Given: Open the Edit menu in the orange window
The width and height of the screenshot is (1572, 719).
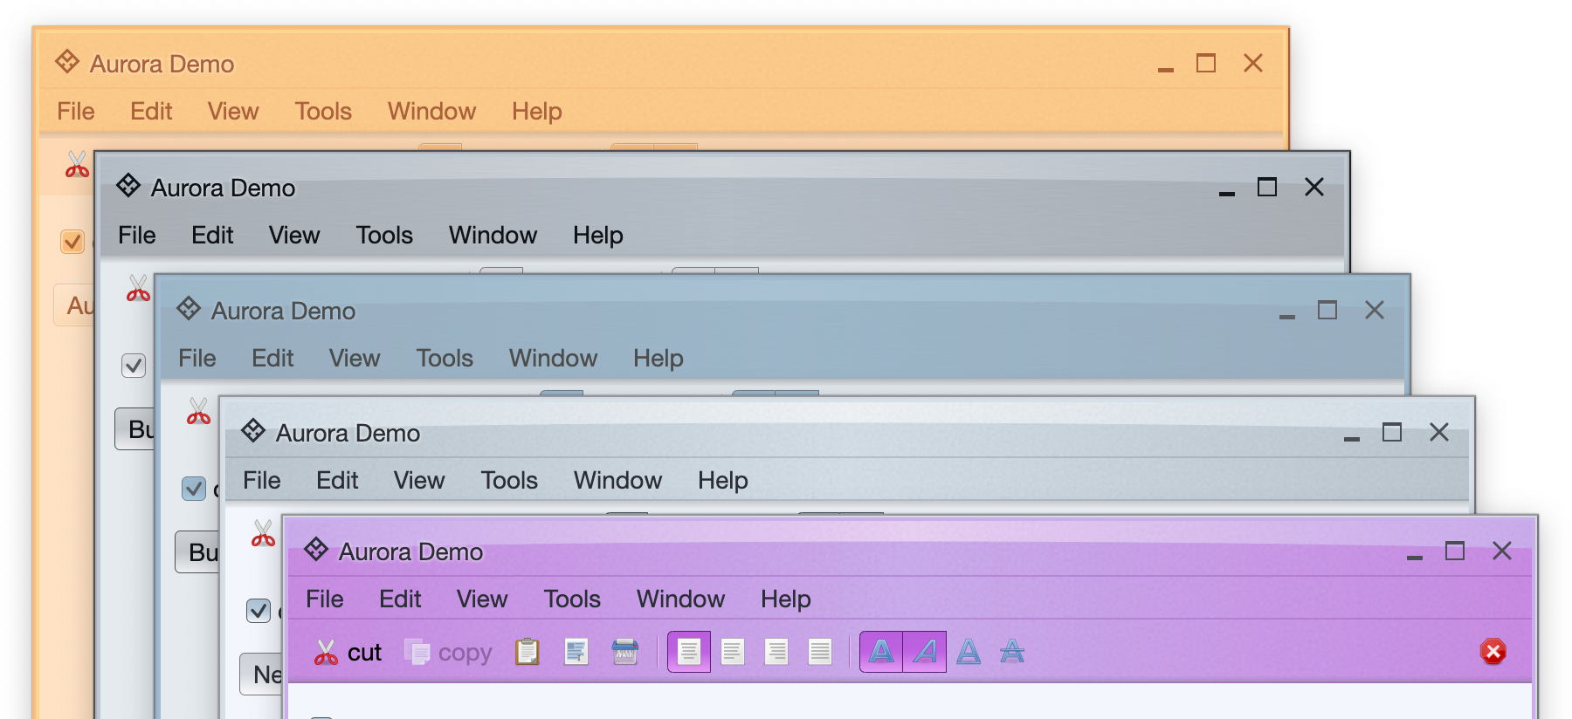Looking at the screenshot, I should (151, 111).
